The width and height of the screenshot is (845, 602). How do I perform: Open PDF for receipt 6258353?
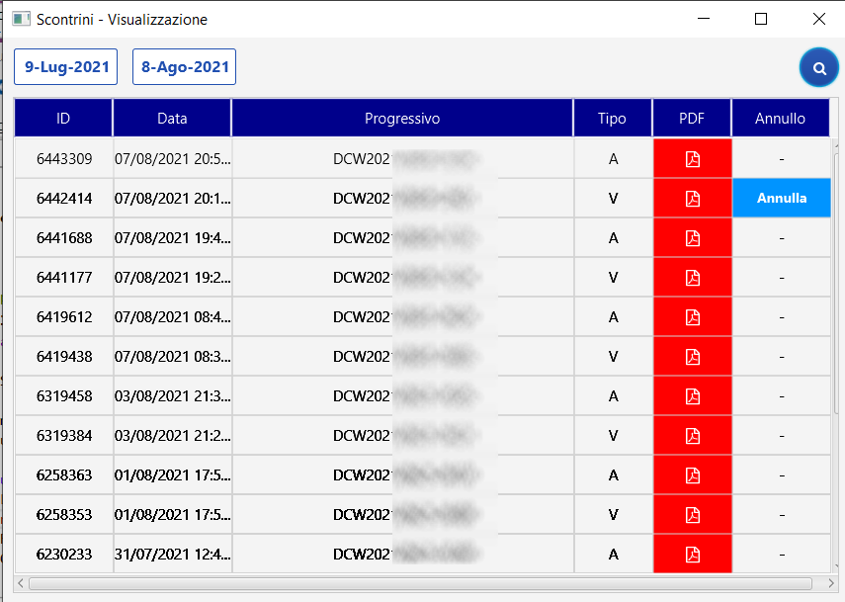(x=693, y=515)
